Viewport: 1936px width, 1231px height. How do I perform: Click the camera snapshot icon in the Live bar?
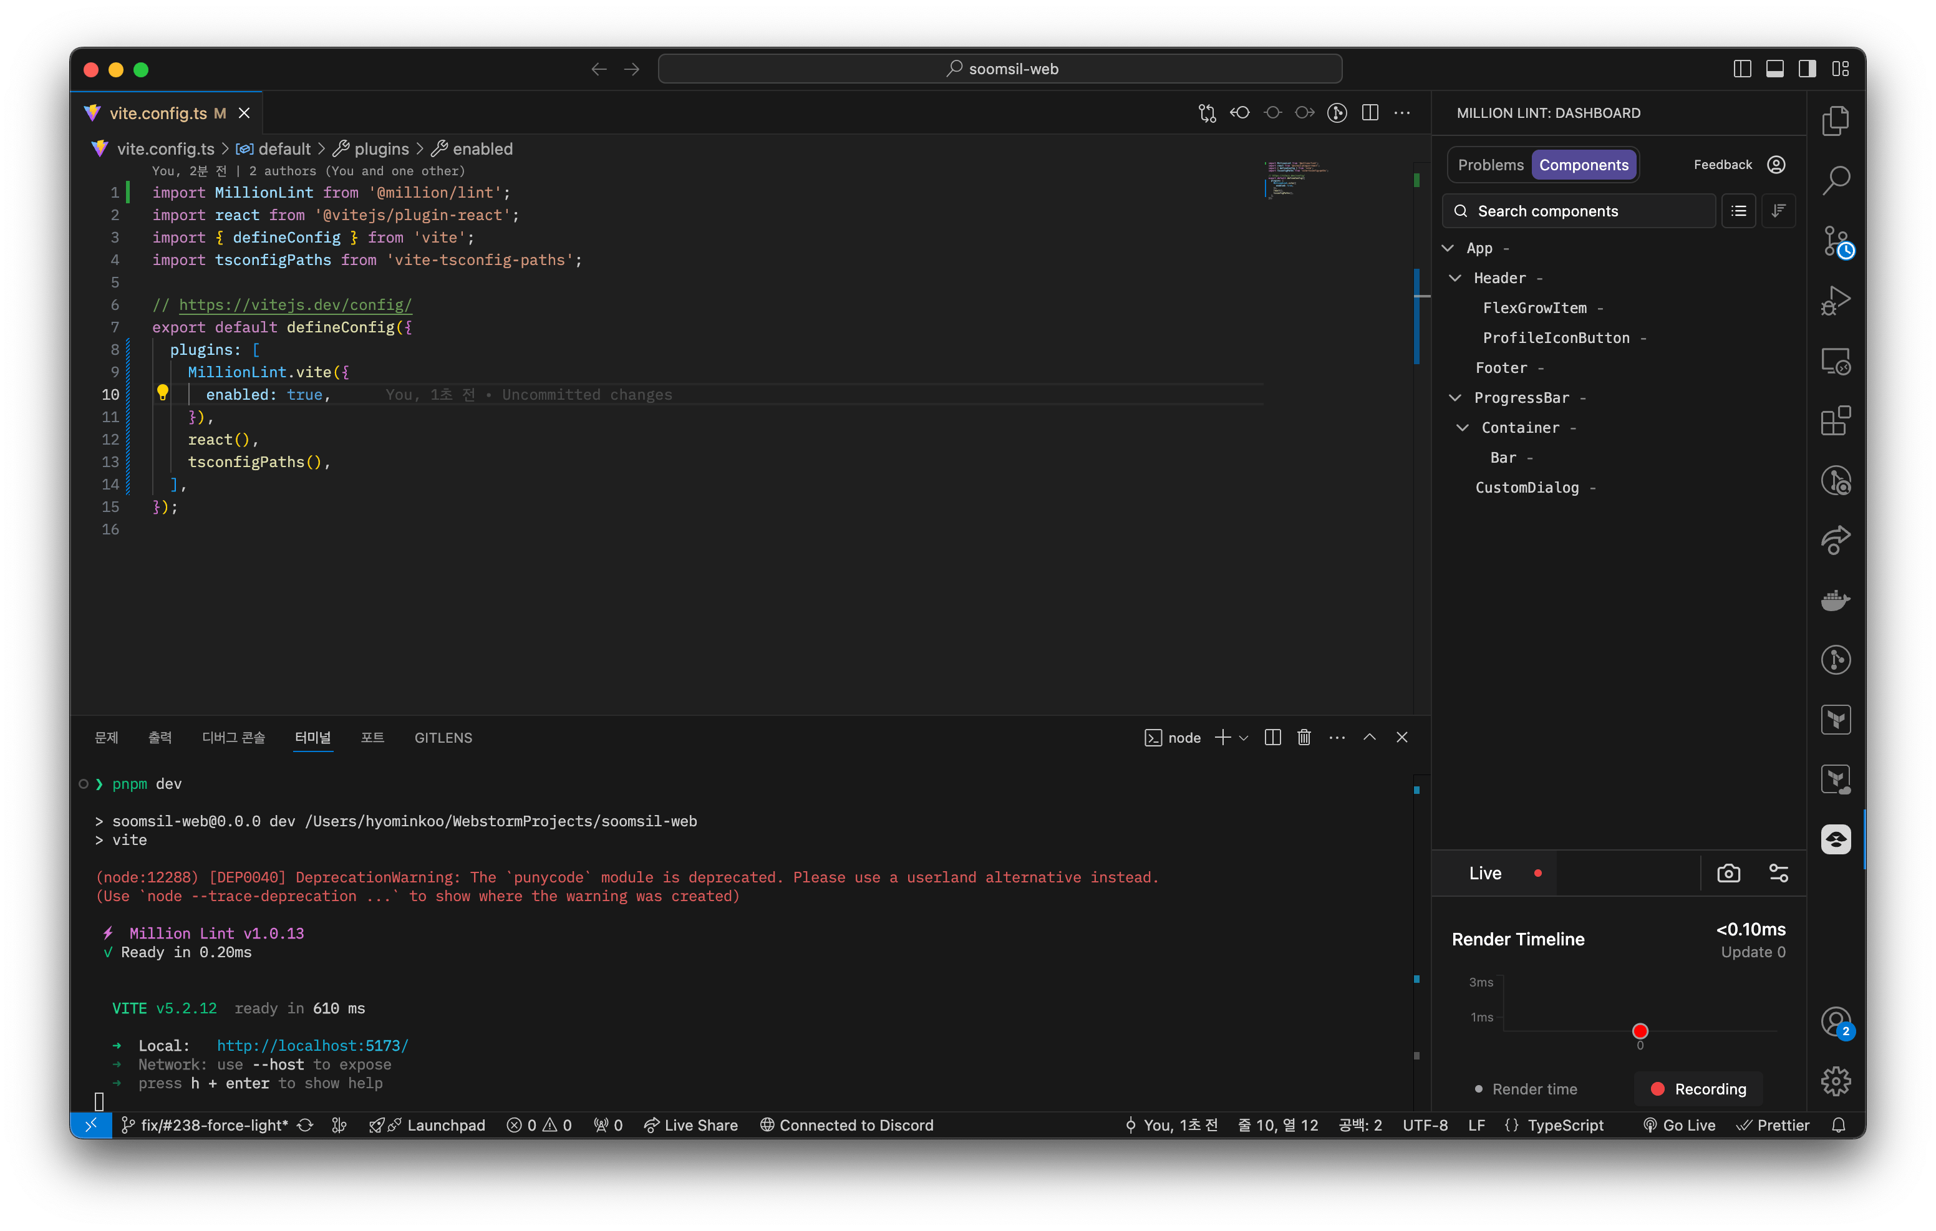tap(1728, 873)
